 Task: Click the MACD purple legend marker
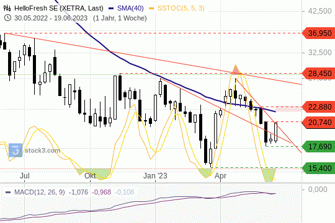click(8, 192)
